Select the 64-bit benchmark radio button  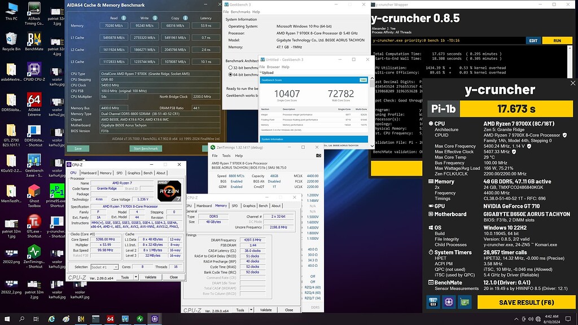coord(231,75)
